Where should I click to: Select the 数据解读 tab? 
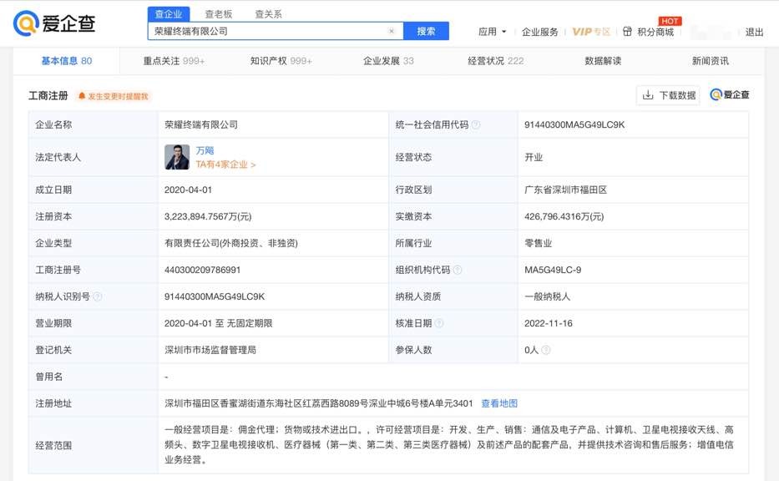[603, 61]
